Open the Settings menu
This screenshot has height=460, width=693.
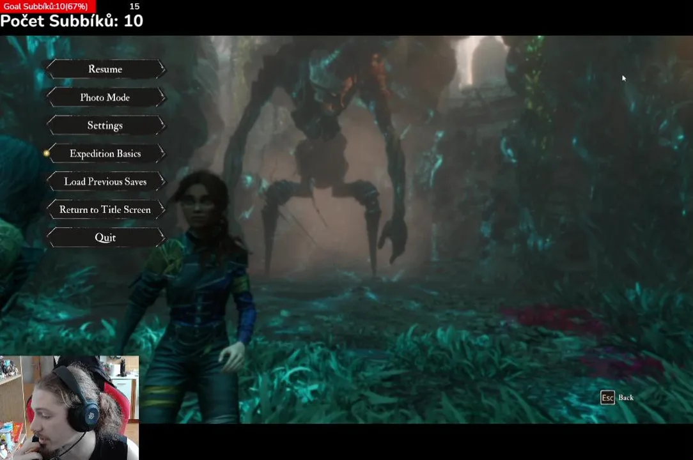[105, 125]
